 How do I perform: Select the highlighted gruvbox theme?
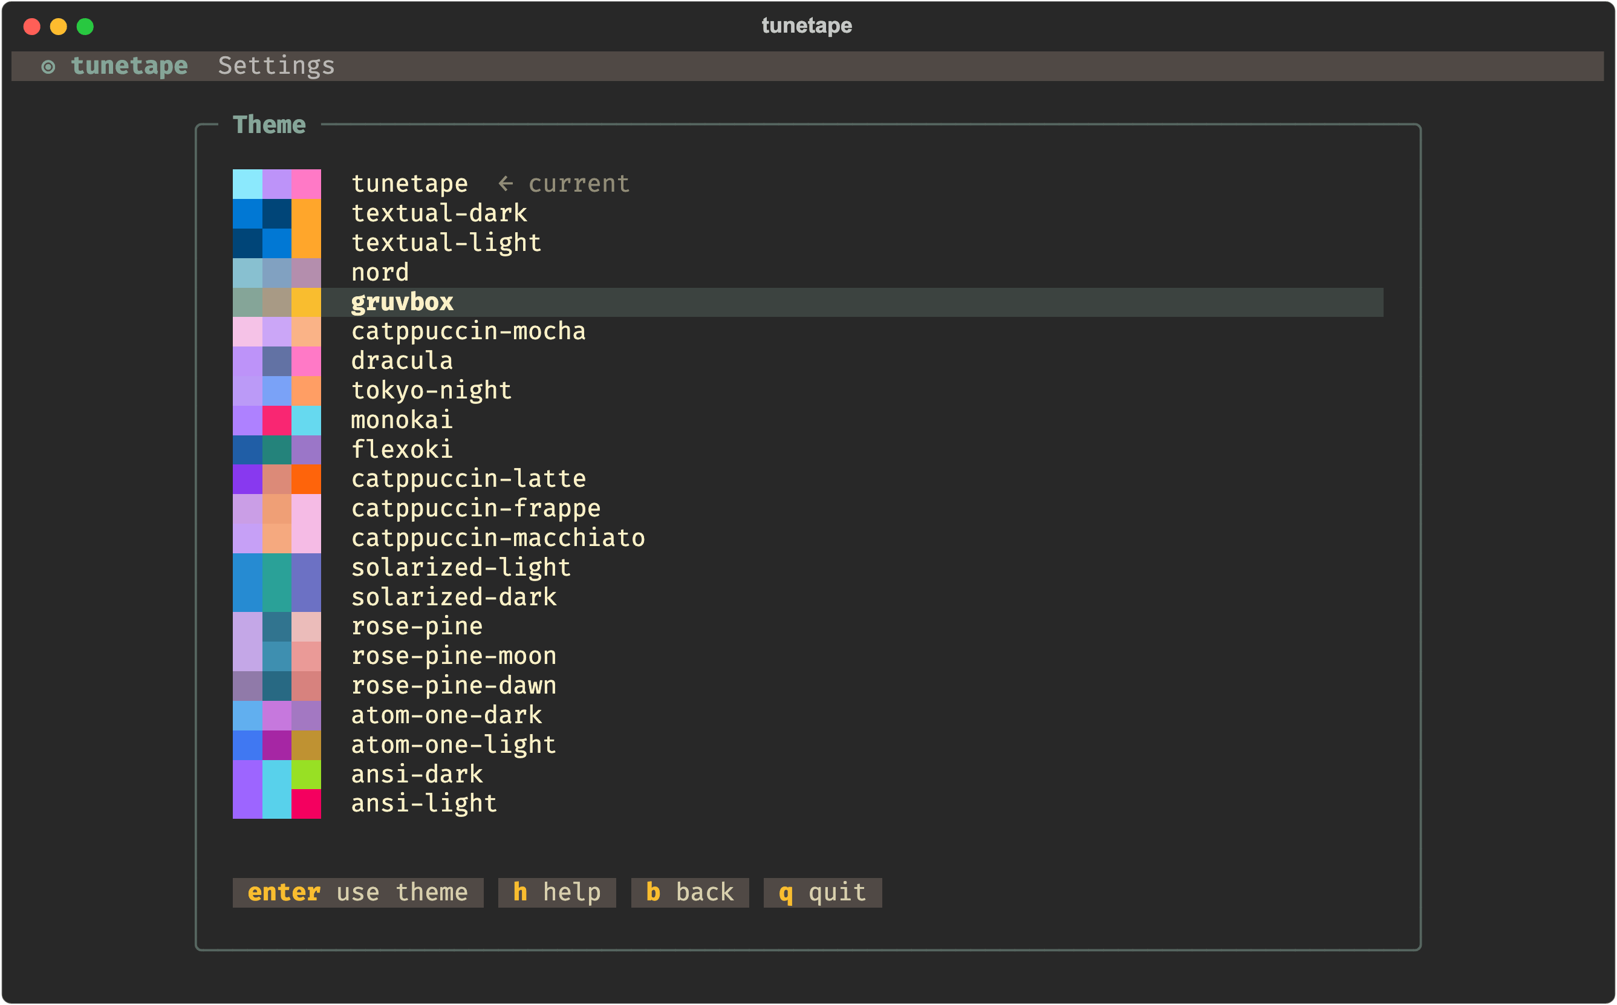807,302
